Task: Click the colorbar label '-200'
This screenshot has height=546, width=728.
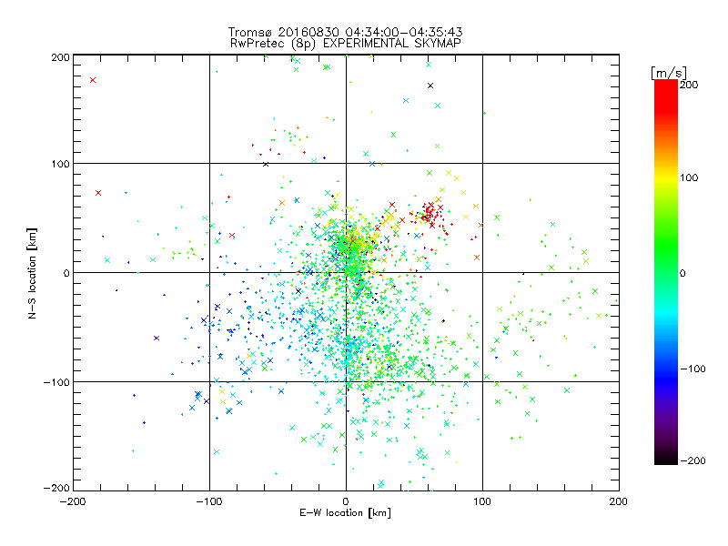Action: tap(693, 460)
